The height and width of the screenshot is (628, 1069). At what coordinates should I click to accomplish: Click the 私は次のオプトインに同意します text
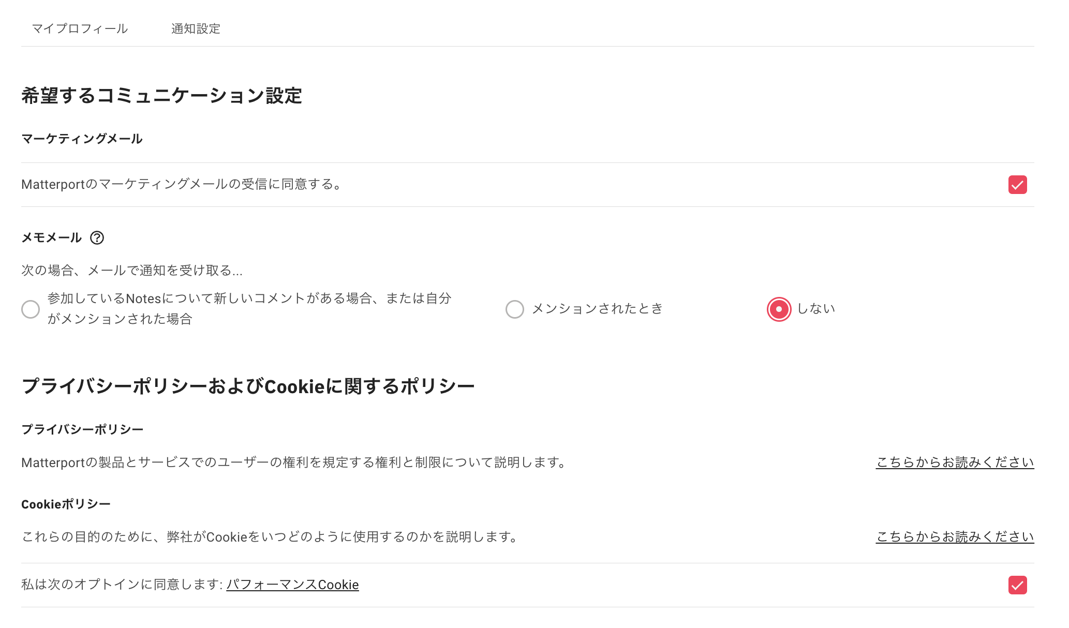(x=122, y=585)
